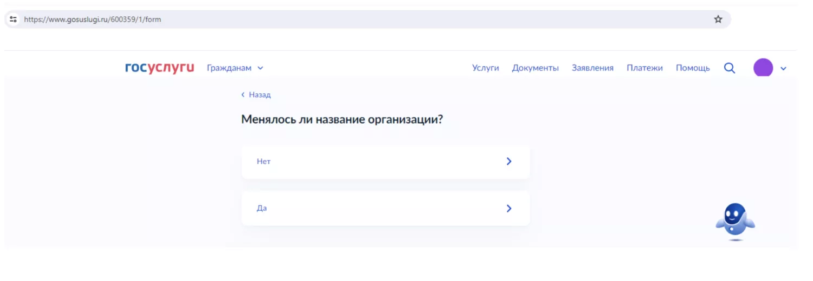Focus the gosuslugi.ru address bar URL

click(93, 19)
